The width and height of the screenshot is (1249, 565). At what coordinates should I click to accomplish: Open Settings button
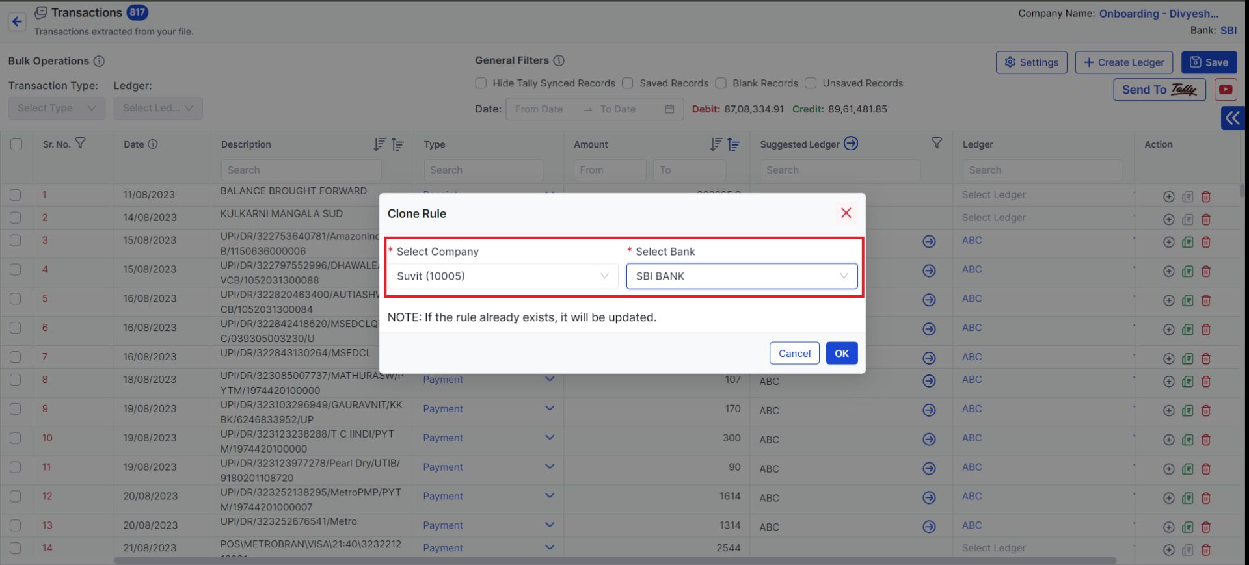tap(1031, 62)
